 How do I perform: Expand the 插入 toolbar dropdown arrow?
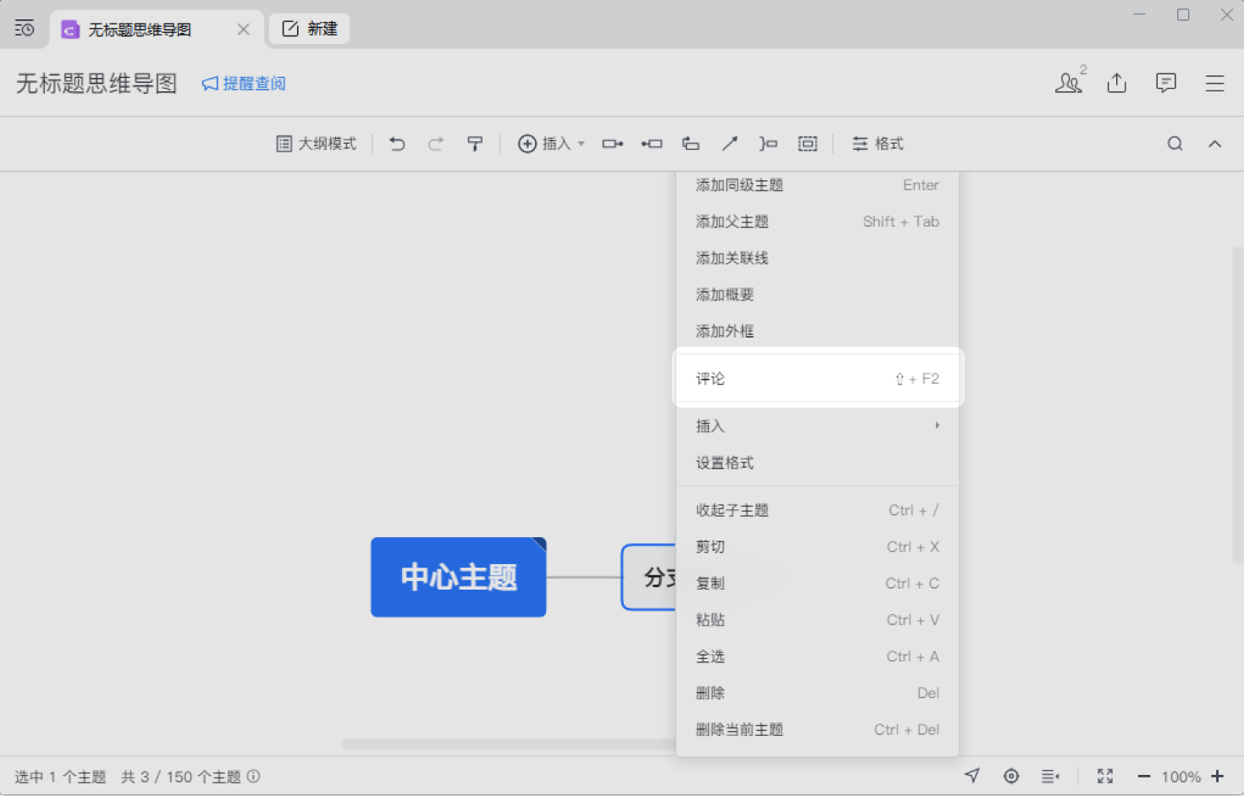581,144
